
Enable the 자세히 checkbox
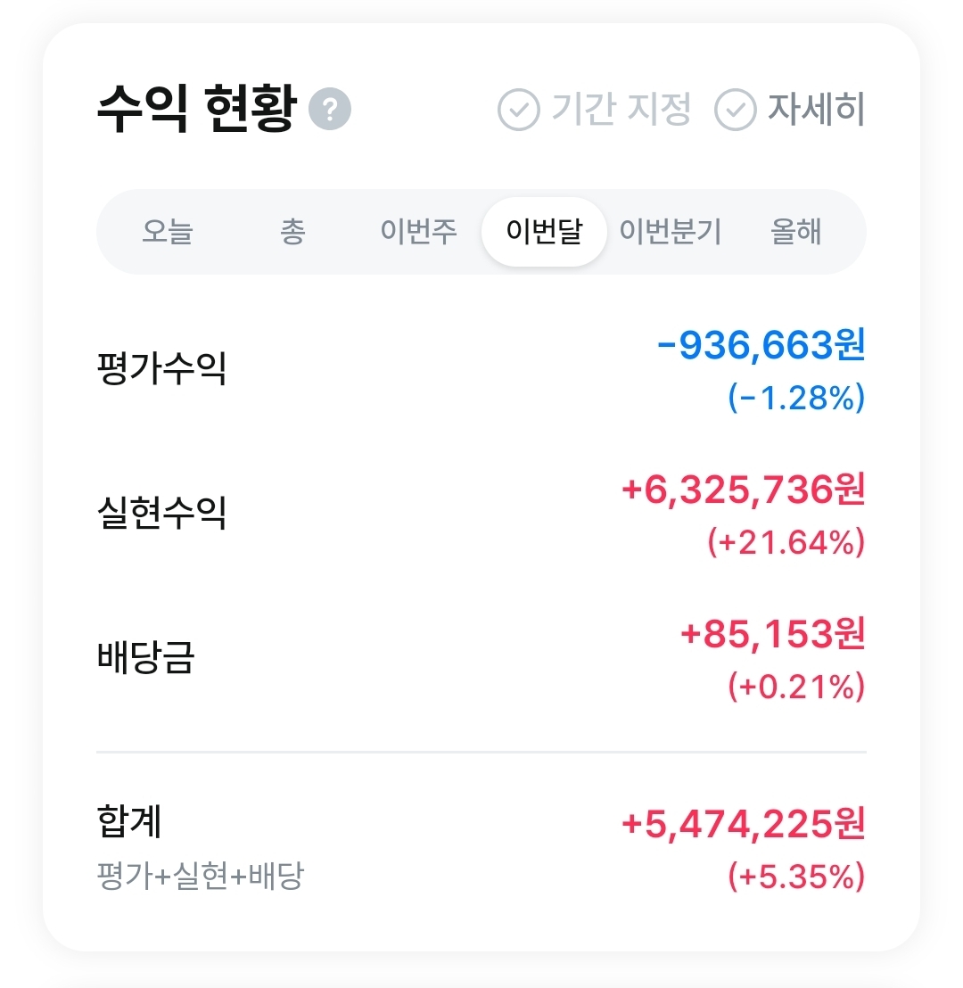[x=736, y=111]
